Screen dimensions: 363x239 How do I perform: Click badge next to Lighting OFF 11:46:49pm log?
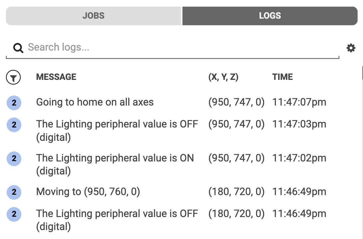pyautogui.click(x=14, y=214)
